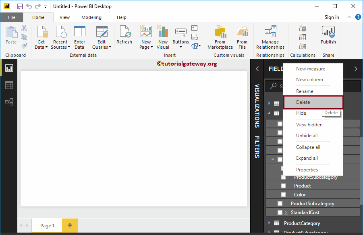363x235 pixels.
Task: Open Manage Relationships
Action: coord(270,36)
